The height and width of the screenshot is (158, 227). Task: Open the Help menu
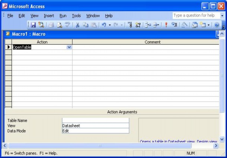point(109,16)
